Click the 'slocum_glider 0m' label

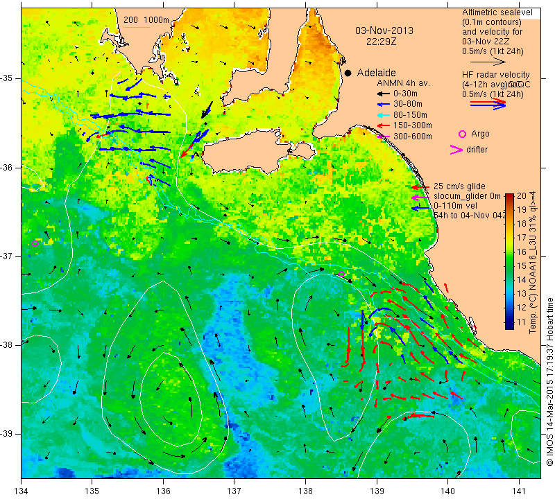tap(467, 196)
